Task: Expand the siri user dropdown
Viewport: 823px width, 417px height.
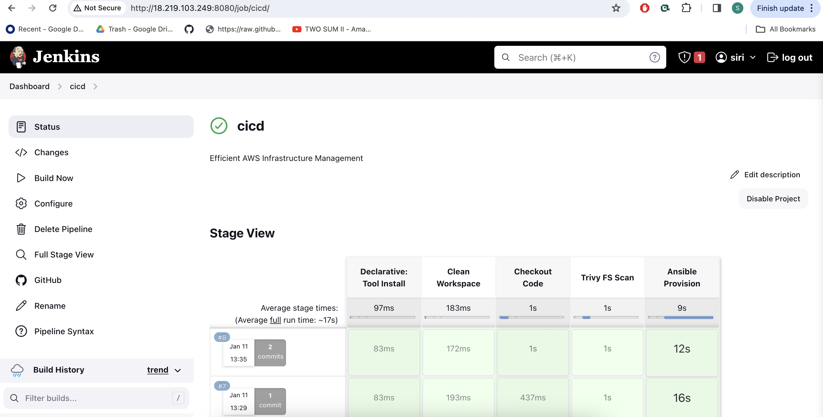Action: [753, 58]
